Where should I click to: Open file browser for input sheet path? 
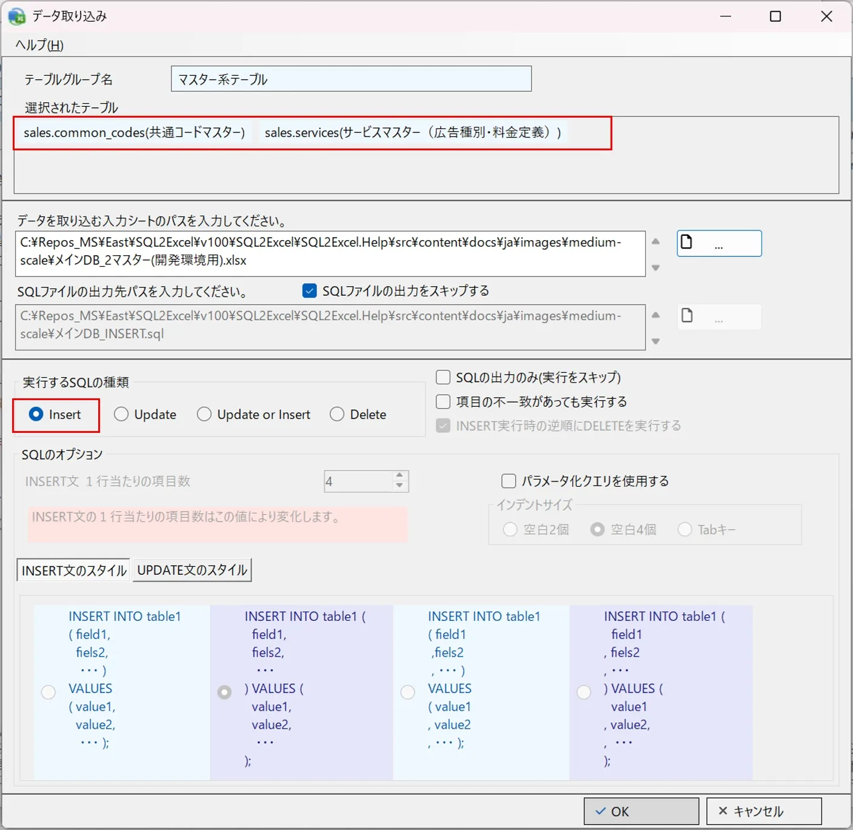click(x=719, y=243)
